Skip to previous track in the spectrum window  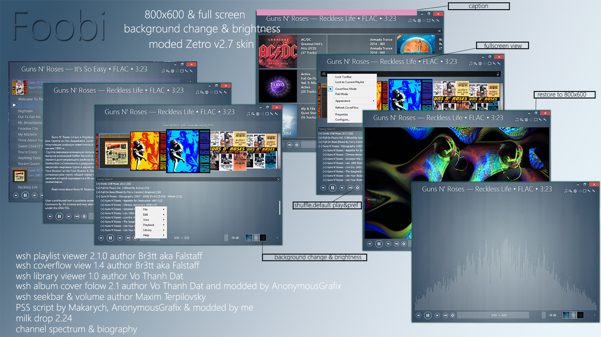point(418,315)
